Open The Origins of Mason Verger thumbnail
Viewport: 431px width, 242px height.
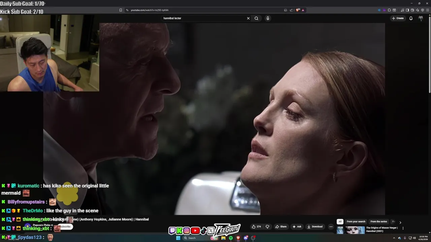click(x=351, y=230)
